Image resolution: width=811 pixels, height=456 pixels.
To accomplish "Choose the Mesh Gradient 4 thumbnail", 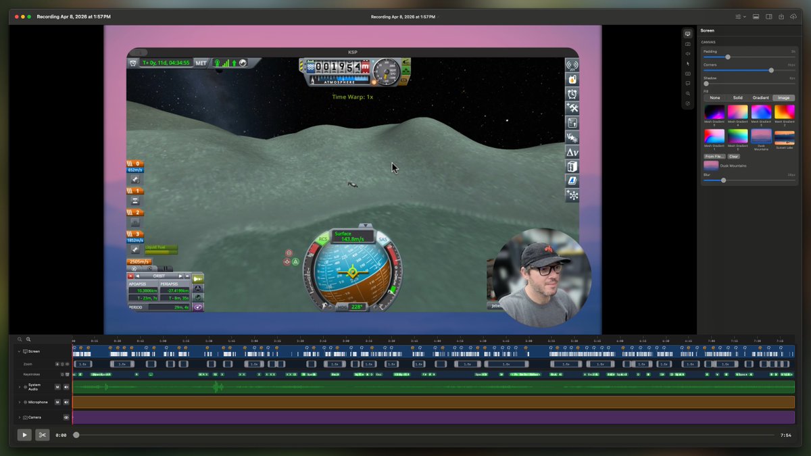I will (738, 111).
